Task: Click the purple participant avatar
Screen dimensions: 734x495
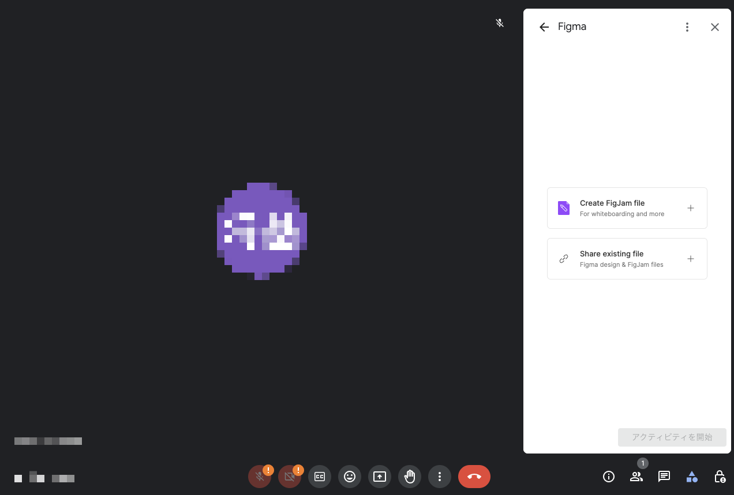Action: (261, 231)
